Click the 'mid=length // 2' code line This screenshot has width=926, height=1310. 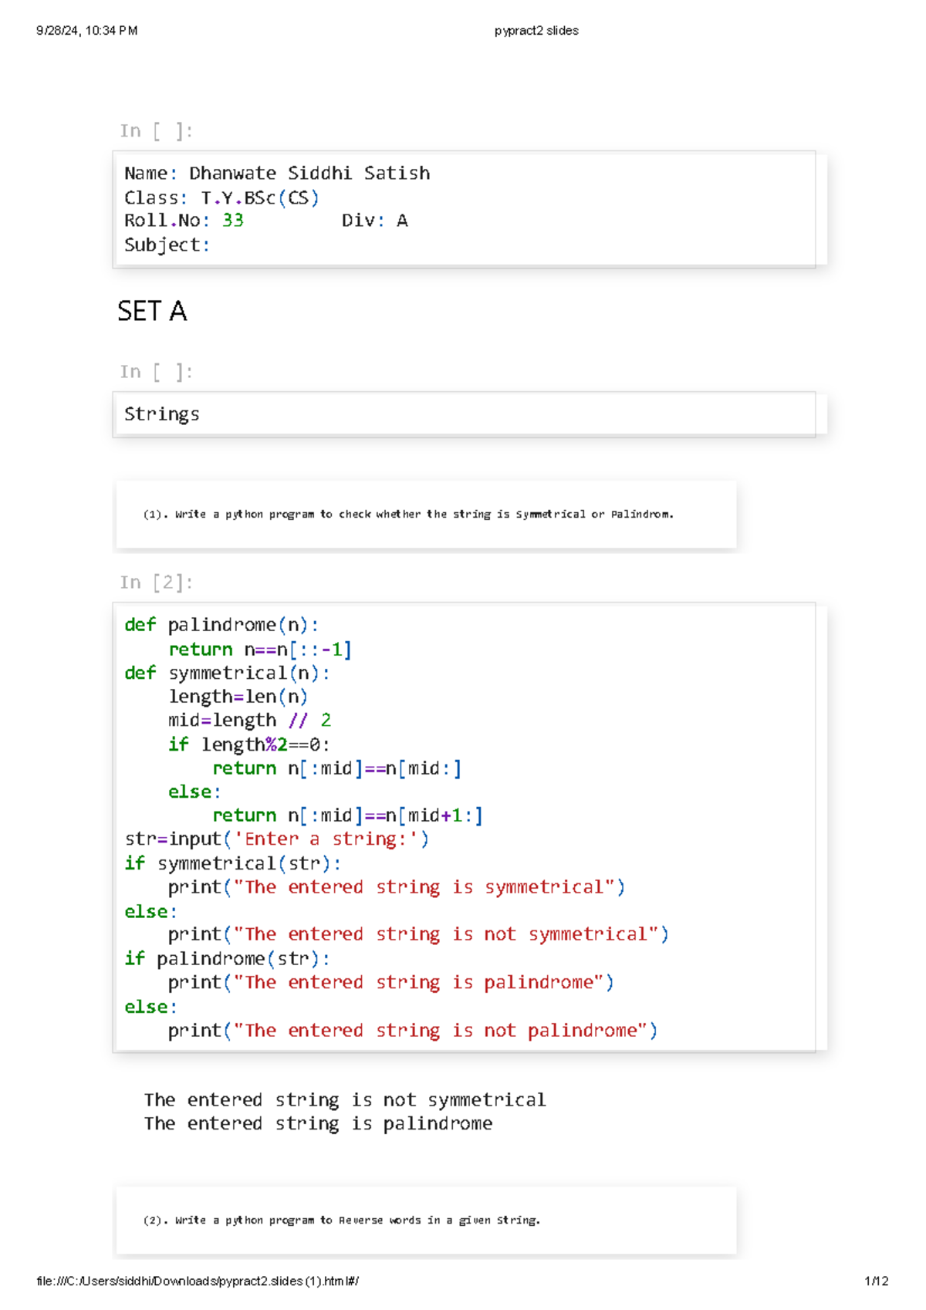tap(249, 721)
